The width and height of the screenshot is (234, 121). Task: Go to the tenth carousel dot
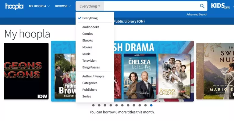click(146, 105)
